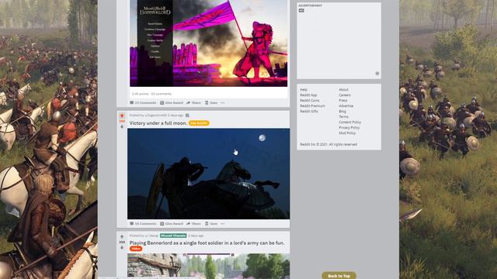Image resolution: width=497 pixels, height=279 pixels.
Task: Play the foot soldier video preview
Action: pos(209,267)
